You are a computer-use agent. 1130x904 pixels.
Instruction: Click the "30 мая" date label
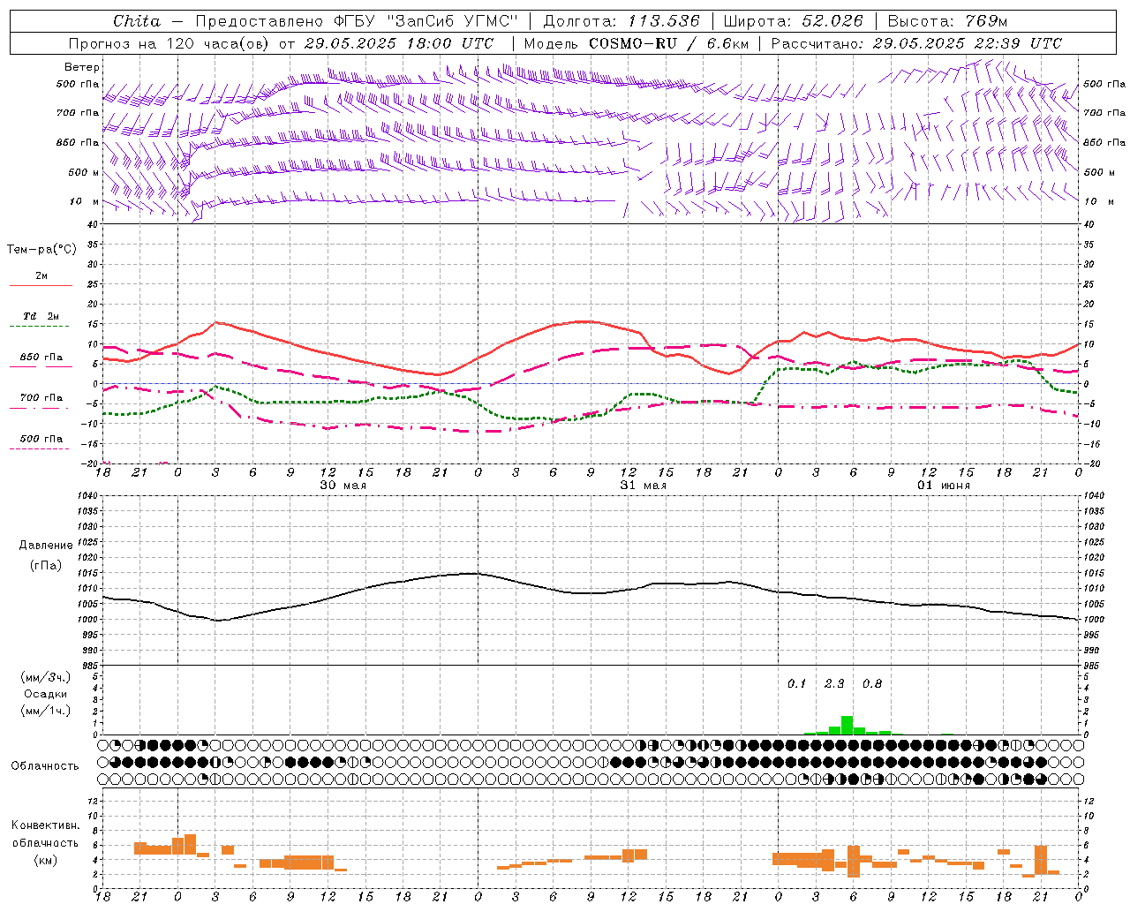(343, 486)
